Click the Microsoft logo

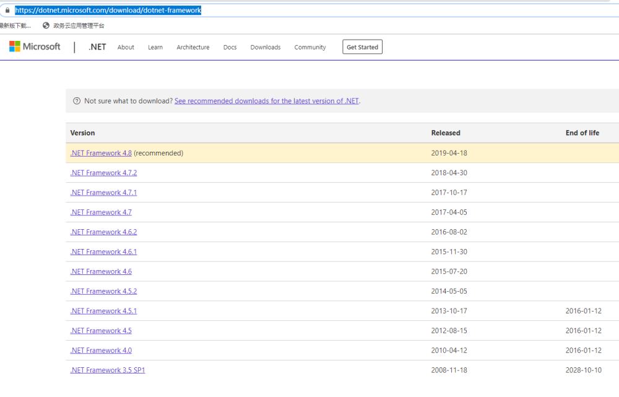(35, 47)
